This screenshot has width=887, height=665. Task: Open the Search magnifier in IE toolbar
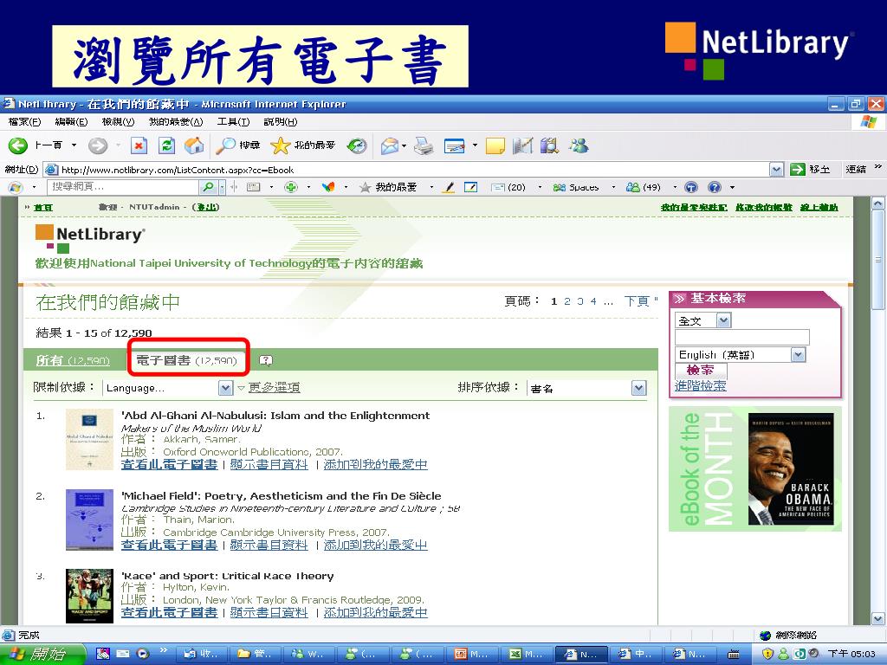coord(226,145)
